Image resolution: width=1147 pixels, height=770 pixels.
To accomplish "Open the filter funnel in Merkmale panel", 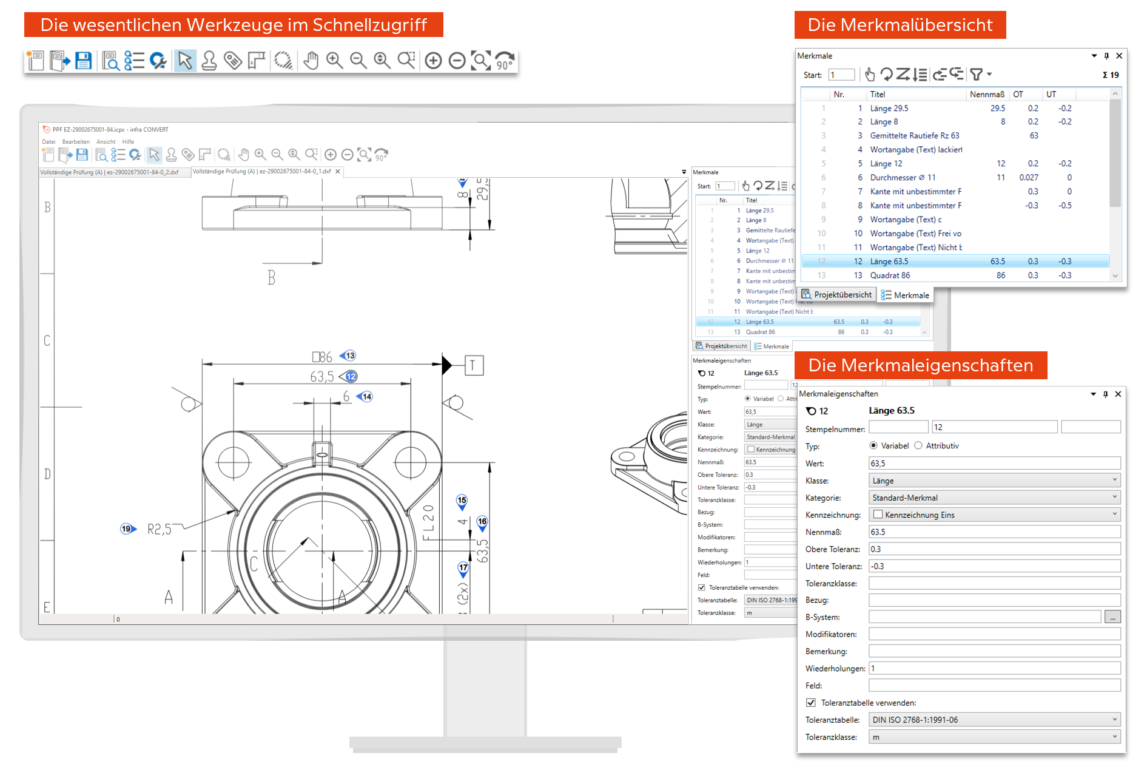I will coord(977,75).
